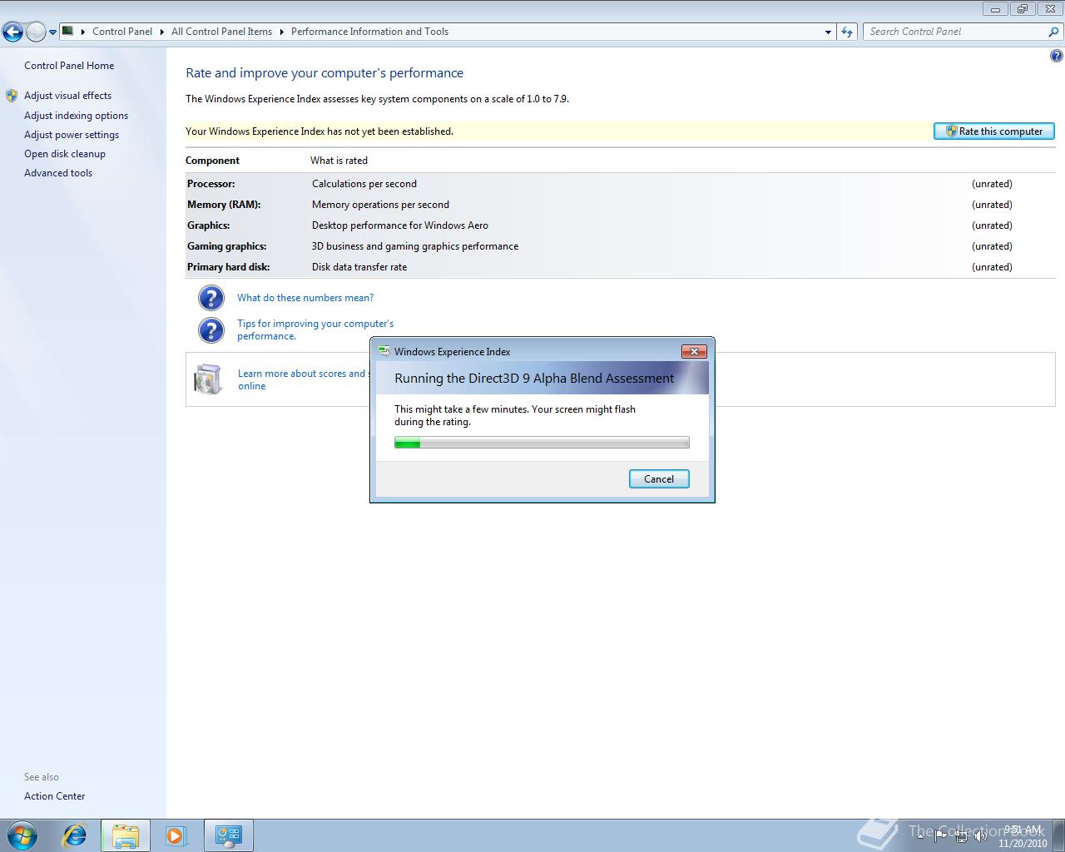This screenshot has width=1065, height=852.
Task: Click the software box icon beside Learn more
Action: tap(208, 379)
